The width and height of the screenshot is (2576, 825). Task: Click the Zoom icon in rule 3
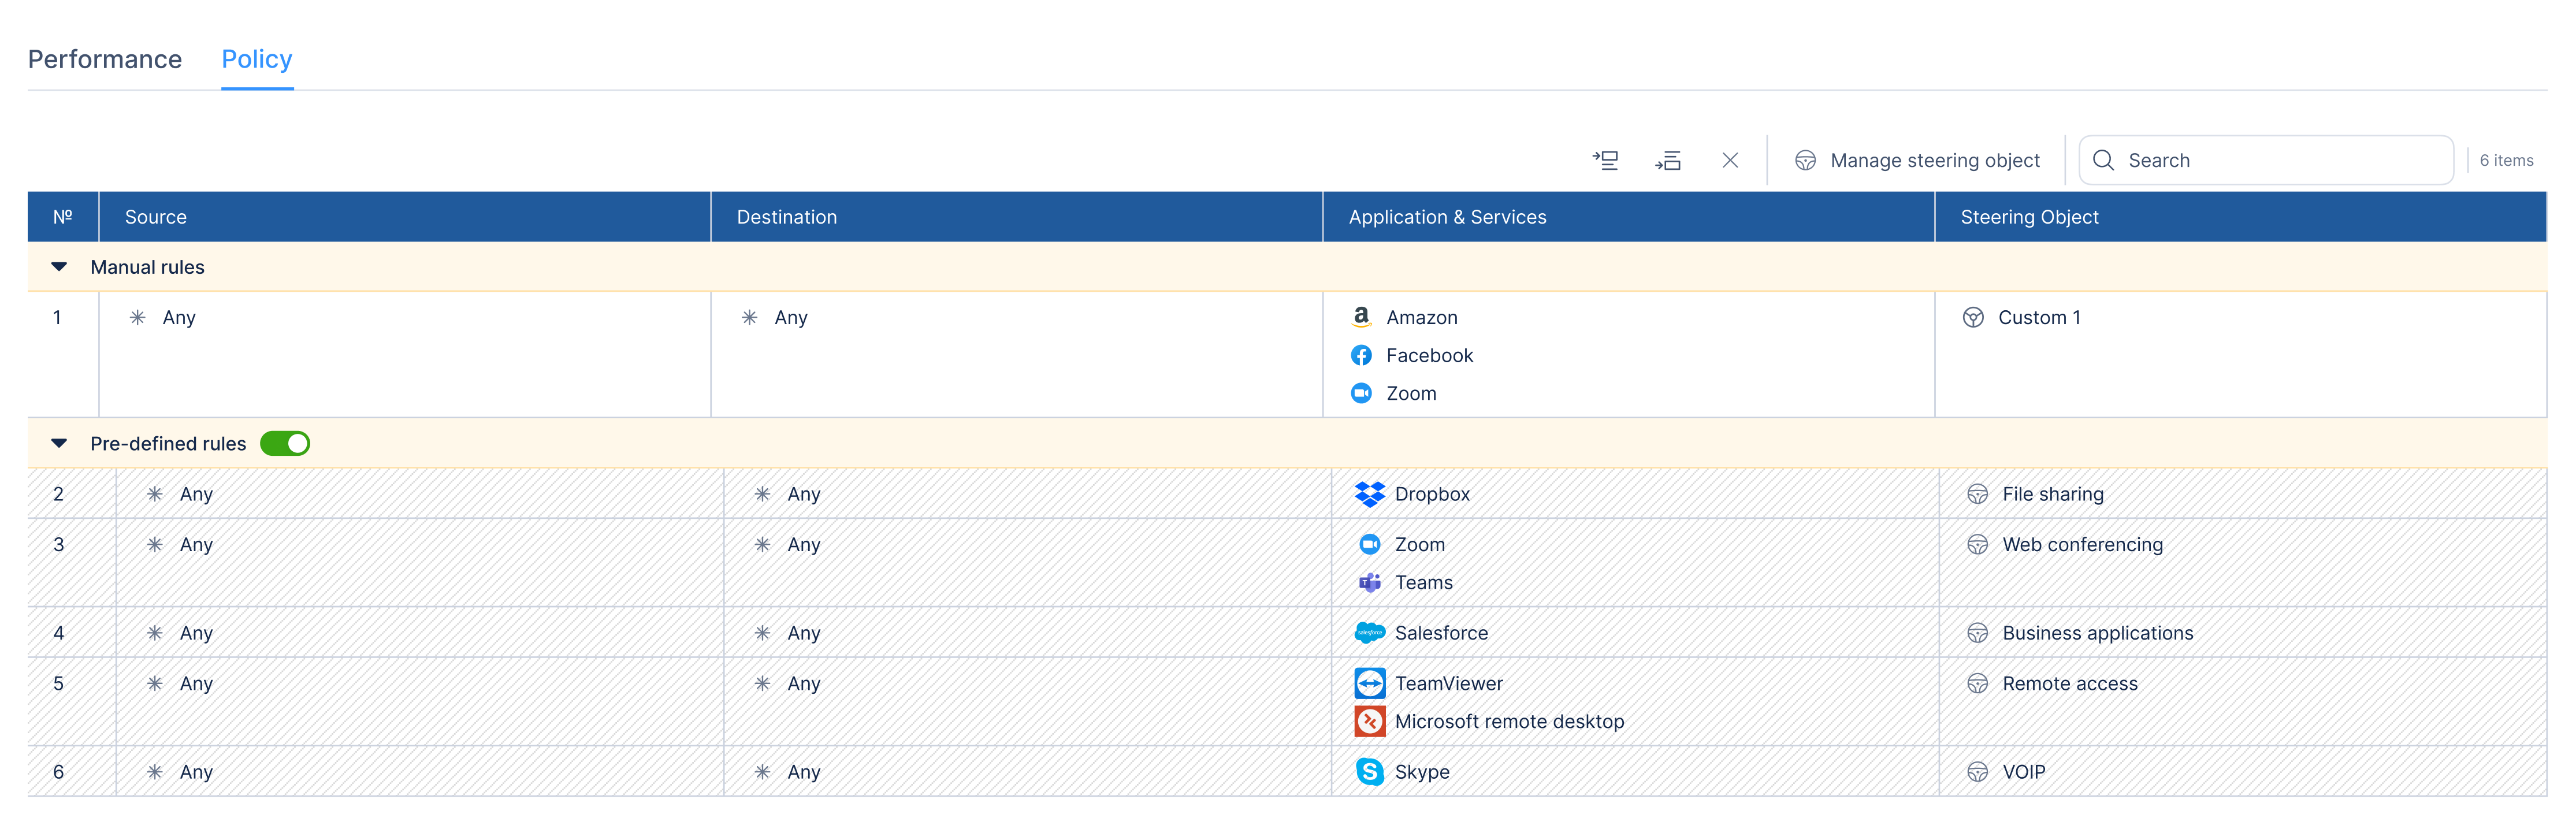(1370, 544)
